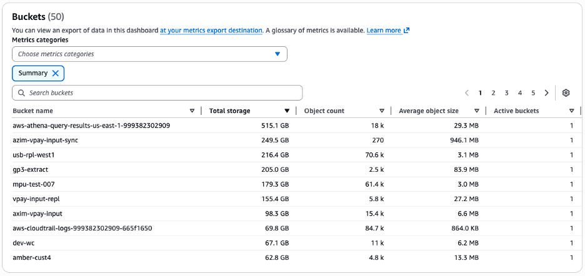Sort by Bucket name column arrow

pos(192,111)
